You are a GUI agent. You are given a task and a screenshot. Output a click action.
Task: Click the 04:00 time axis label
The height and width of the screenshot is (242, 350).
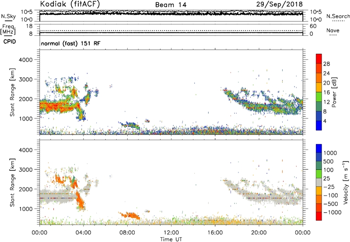[x=83, y=233]
